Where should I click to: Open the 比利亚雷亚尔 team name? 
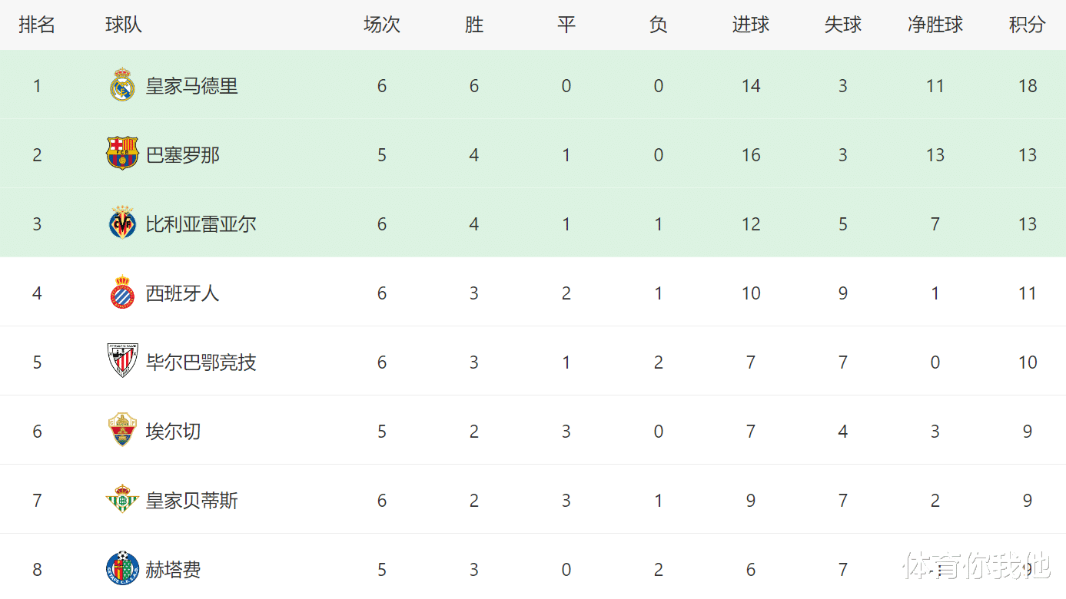click(x=201, y=224)
